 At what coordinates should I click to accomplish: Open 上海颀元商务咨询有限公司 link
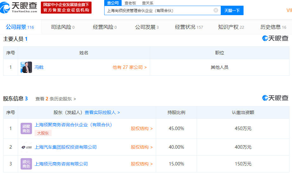(61, 164)
